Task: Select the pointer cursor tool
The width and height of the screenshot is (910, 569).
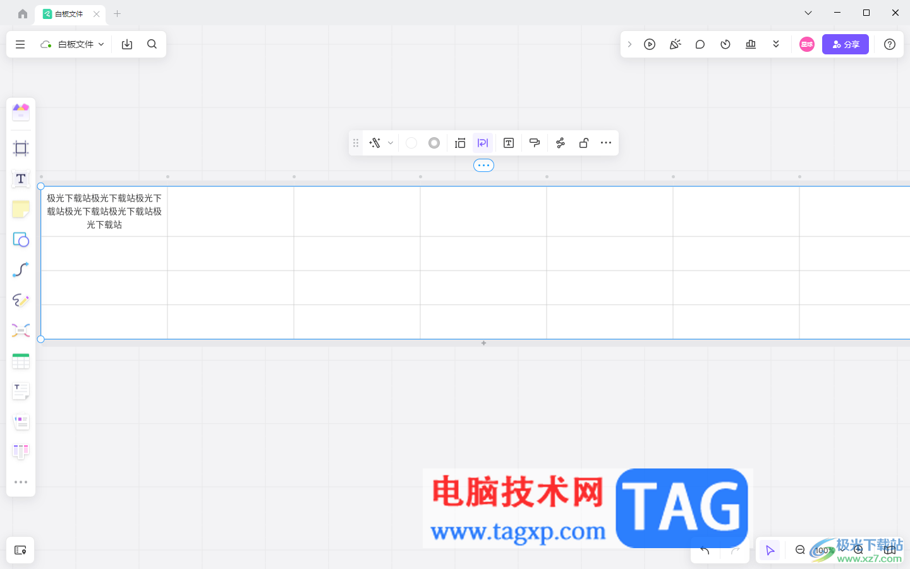Action: 770,551
